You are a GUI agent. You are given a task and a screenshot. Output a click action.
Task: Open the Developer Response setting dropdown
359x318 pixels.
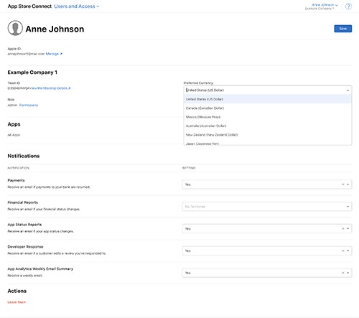pos(267,251)
